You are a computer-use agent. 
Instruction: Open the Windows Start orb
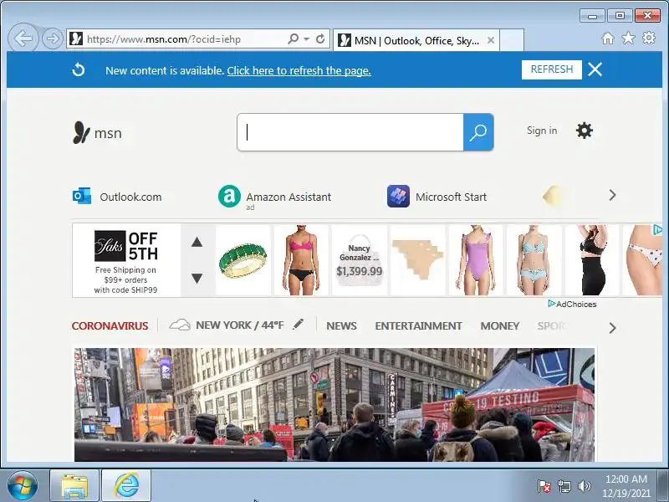pos(23,486)
